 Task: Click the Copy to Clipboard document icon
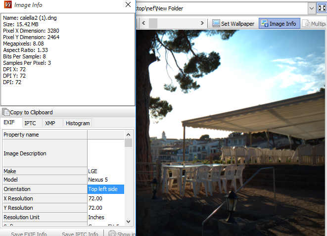(x=6, y=112)
